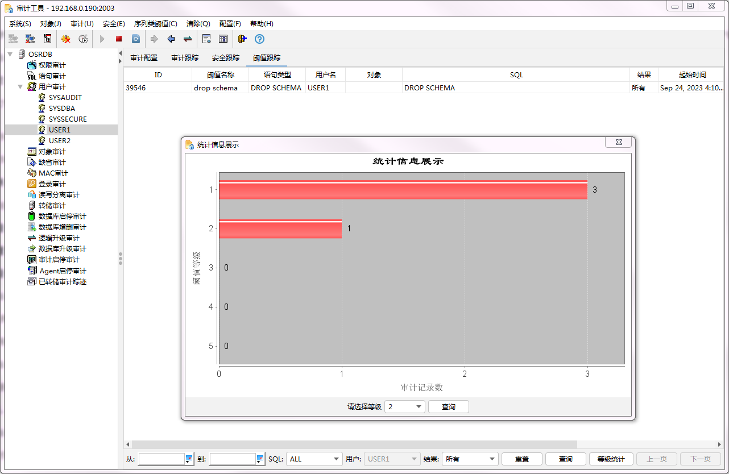
Task: Collapse the 用户审计 tree node
Action: (x=20, y=87)
